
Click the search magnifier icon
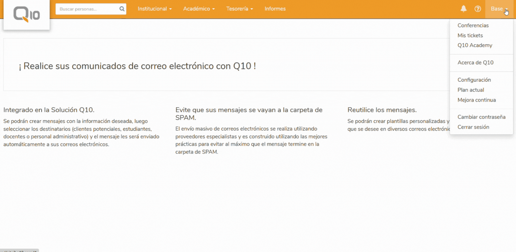[x=122, y=9]
